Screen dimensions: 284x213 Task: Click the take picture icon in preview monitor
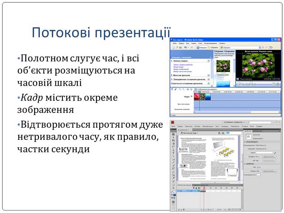coord(278,84)
